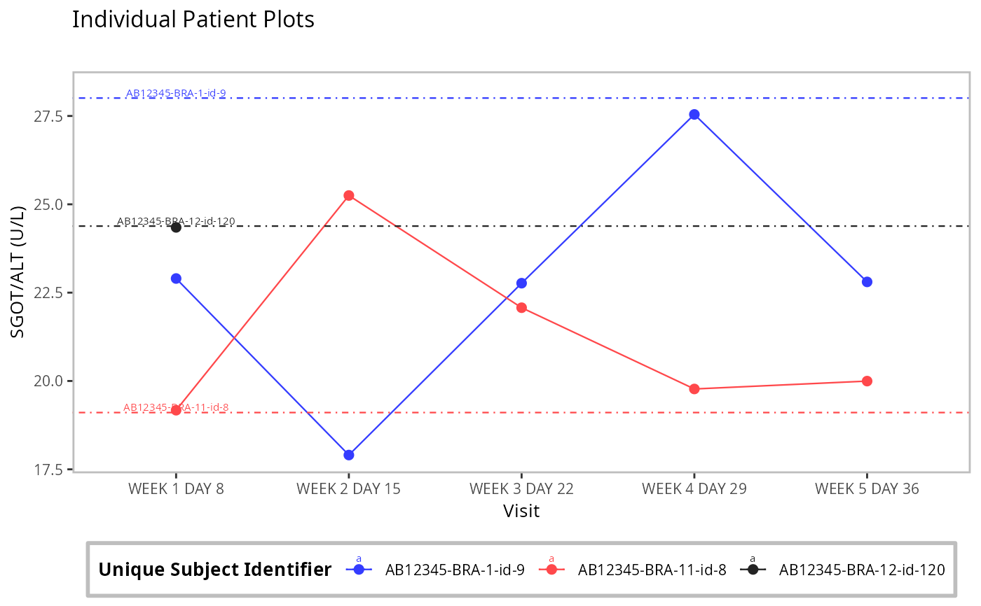This screenshot has width=981, height=606.
Task: Click the red data point at Week 3 Day 22
Action: [x=521, y=307]
